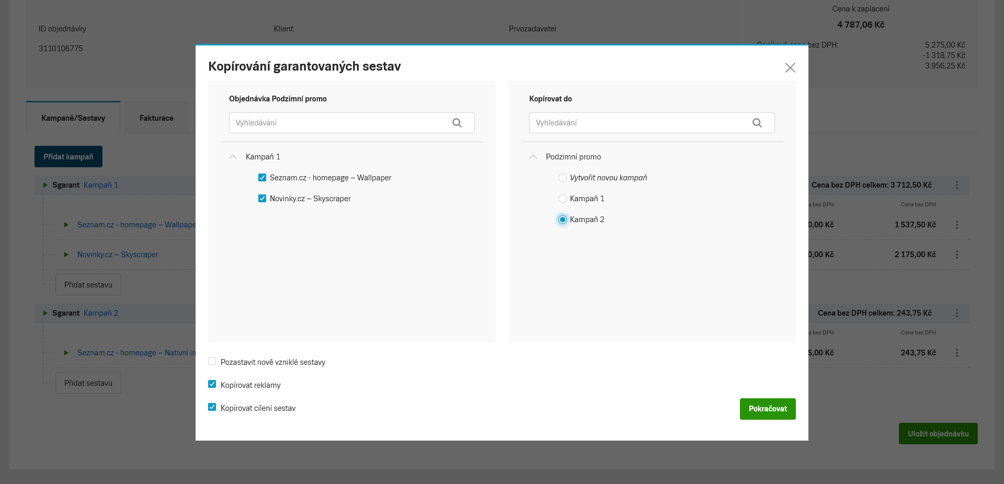
Task: Open three-dot menu for 2 175,00 Kč row
Action: pos(956,255)
